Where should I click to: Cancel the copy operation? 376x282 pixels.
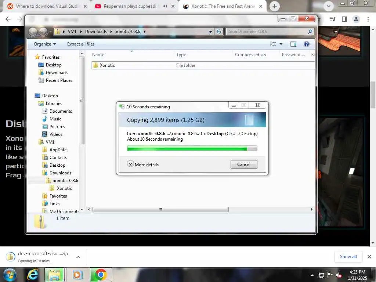[244, 164]
